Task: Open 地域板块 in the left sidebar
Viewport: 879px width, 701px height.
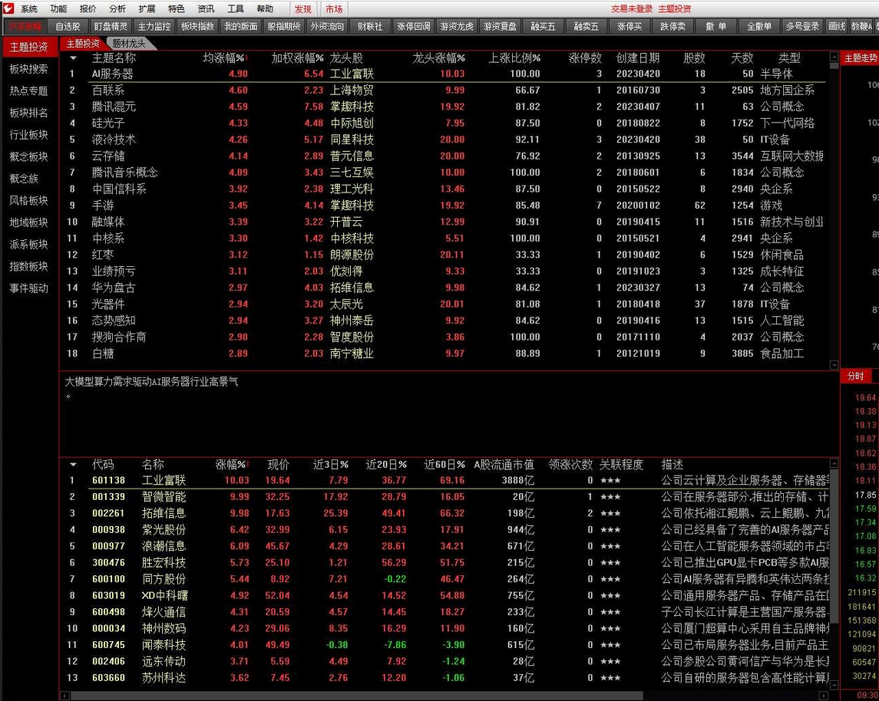Action: click(x=29, y=222)
